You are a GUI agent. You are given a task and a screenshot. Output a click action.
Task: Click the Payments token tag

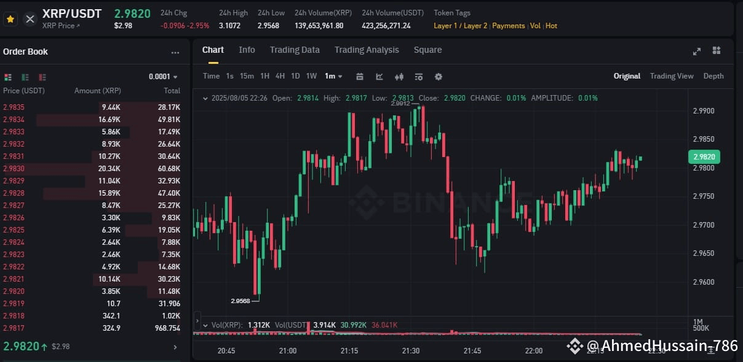coord(509,26)
